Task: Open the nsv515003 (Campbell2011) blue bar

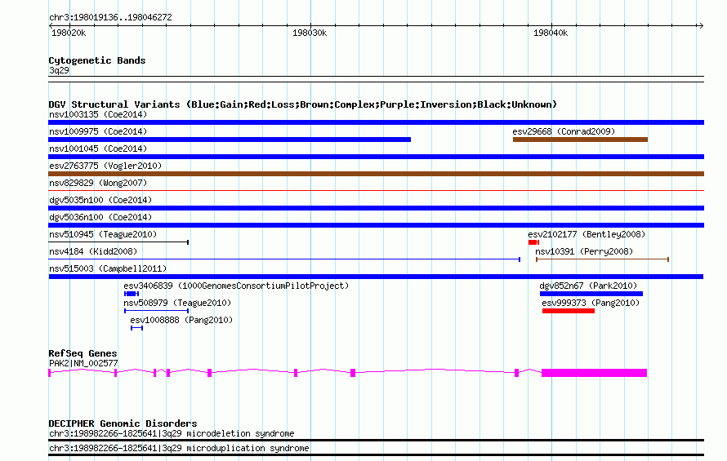Action: [x=376, y=277]
